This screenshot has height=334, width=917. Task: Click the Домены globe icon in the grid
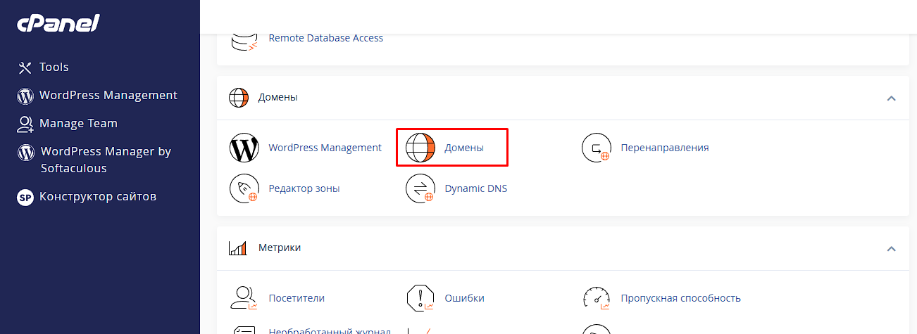click(420, 148)
